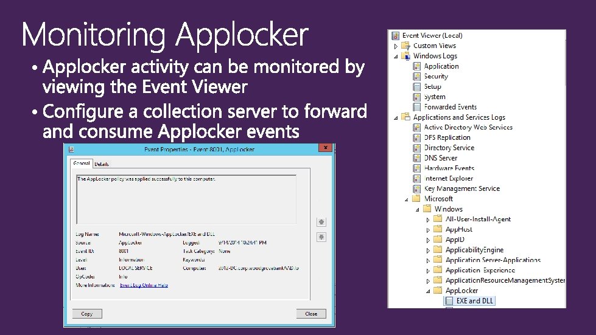Collapse the Windows tree node
Viewport: 596px width, 335px height.
[418, 210]
